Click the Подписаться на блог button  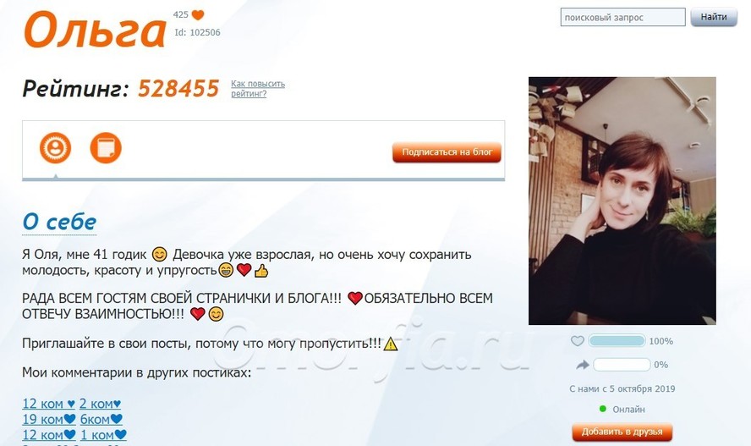pyautogui.click(x=447, y=152)
